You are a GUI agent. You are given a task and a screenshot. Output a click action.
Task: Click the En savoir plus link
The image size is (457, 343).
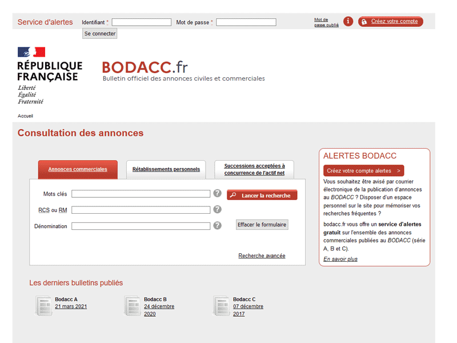point(340,259)
